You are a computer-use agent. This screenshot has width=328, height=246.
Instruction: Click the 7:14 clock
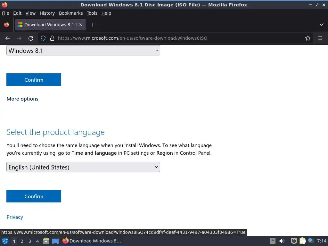[x=322, y=241]
